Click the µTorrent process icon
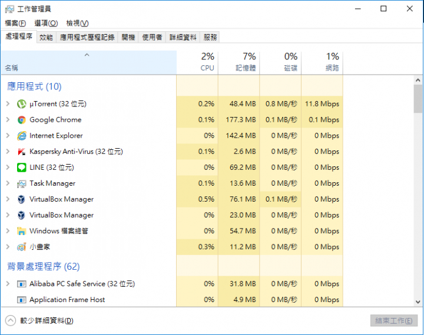This screenshot has width=424, height=335. 21,104
